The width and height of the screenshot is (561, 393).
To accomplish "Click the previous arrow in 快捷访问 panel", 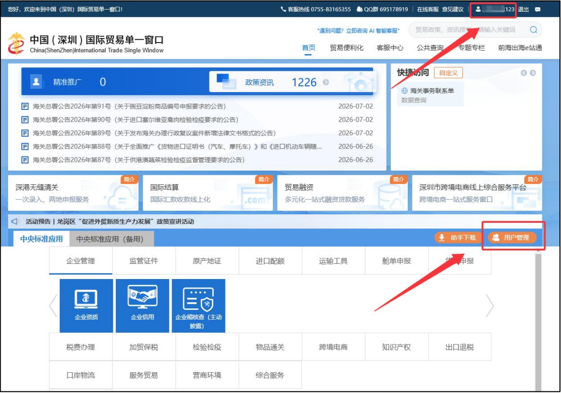I will point(524,73).
